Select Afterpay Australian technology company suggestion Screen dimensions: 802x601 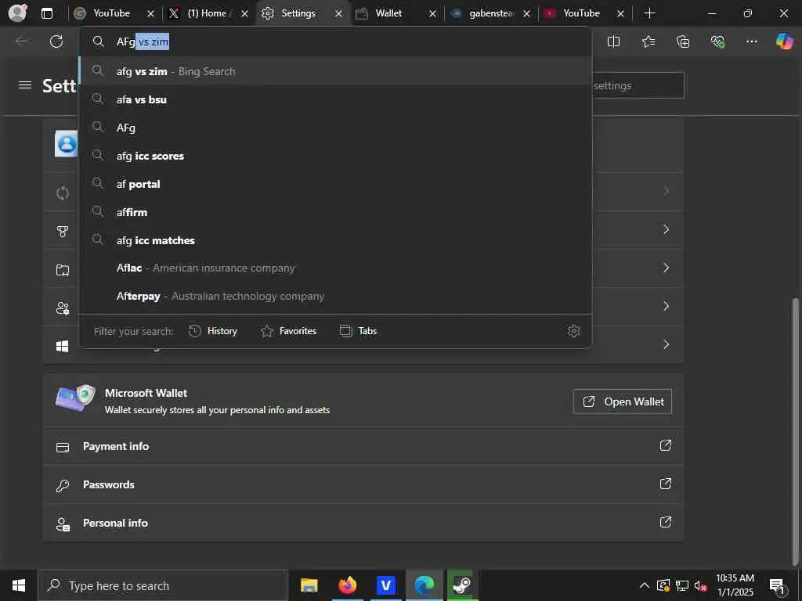pyautogui.click(x=335, y=296)
